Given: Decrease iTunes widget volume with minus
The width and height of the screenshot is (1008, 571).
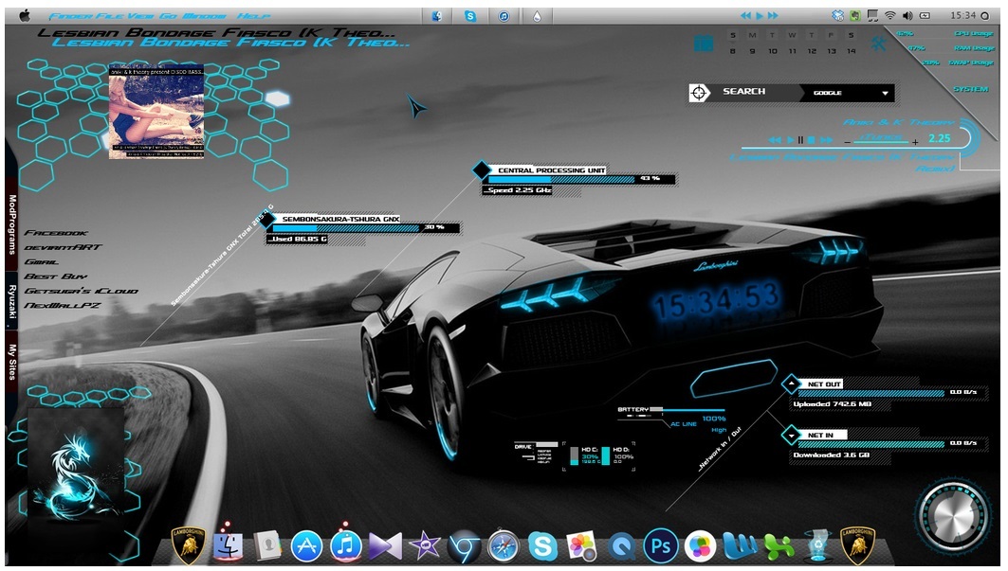Looking at the screenshot, I should click(x=848, y=141).
